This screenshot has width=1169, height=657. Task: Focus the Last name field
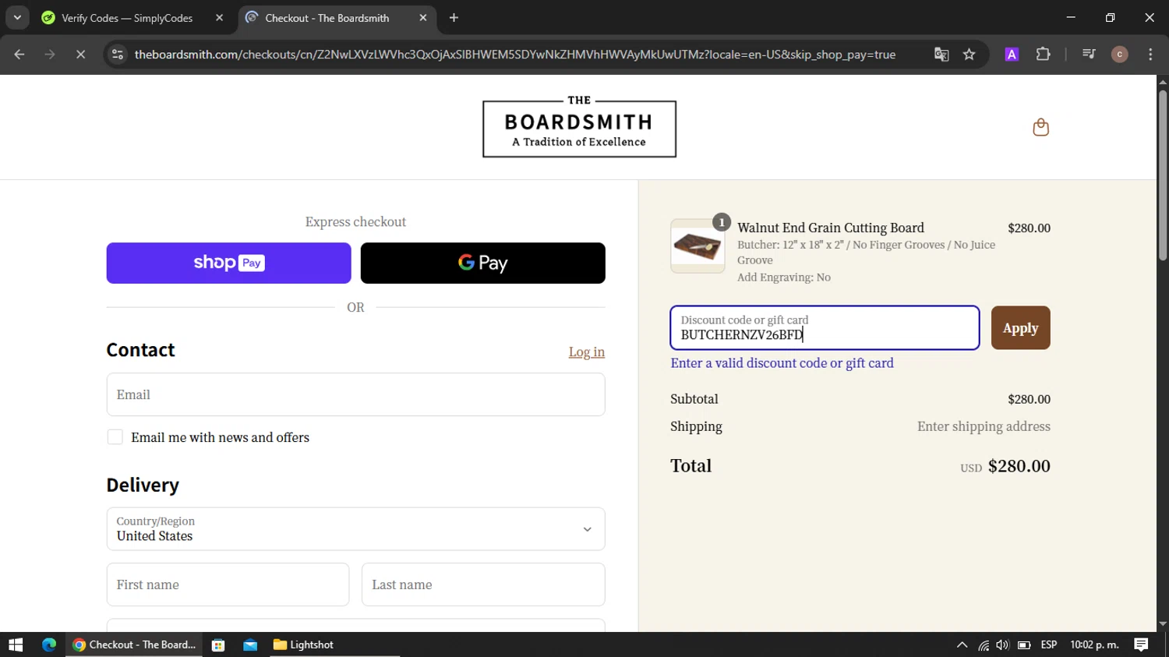(483, 585)
